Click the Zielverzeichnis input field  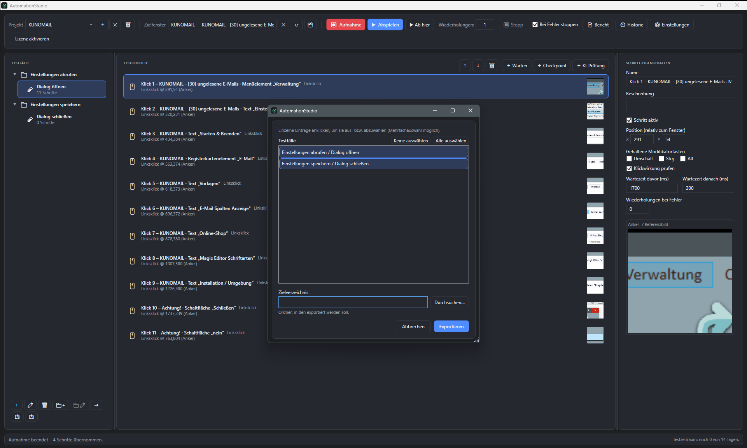[353, 303]
